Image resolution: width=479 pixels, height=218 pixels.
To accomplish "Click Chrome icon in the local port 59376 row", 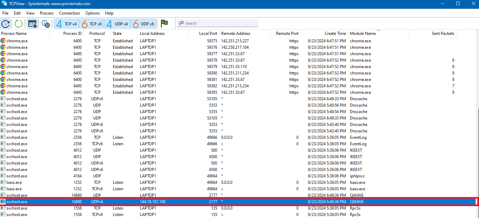I will 3,47.
